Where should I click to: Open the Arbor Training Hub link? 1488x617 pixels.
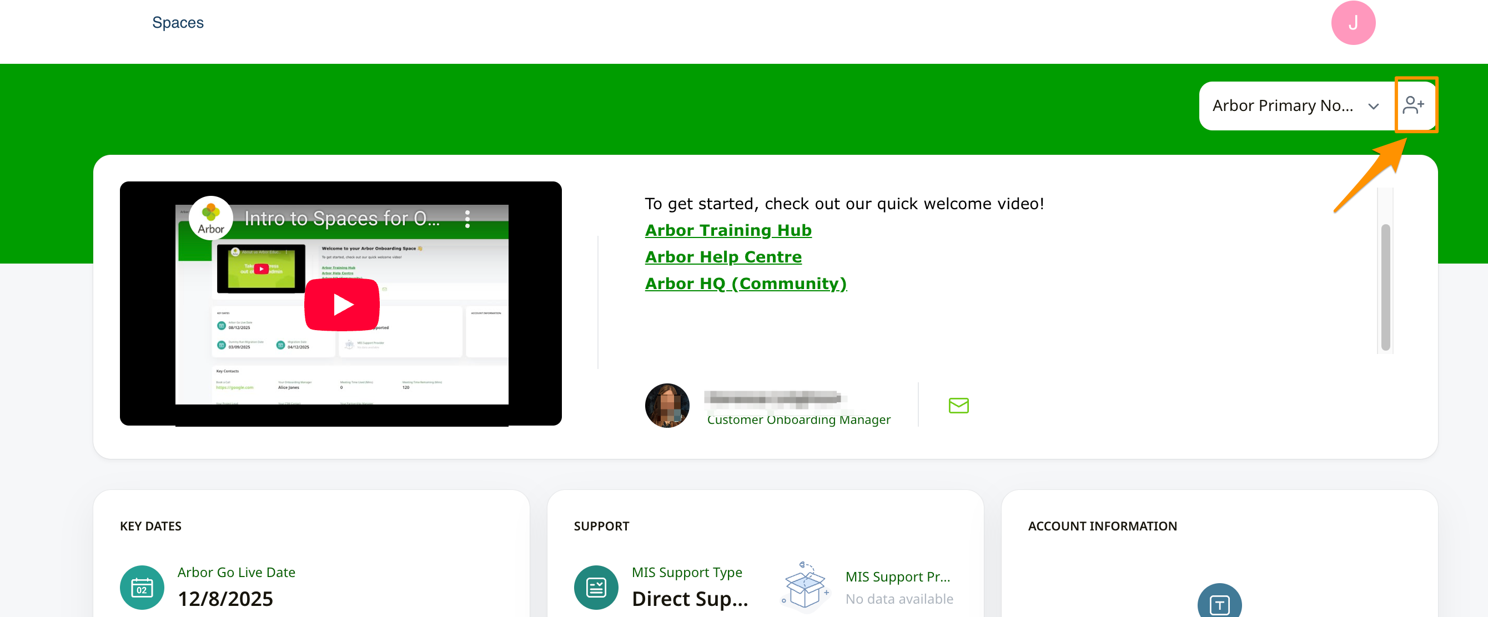728,230
